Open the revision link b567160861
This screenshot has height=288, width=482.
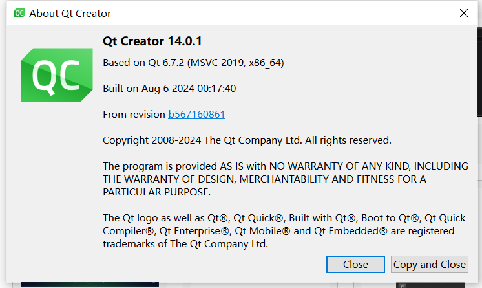[x=196, y=115]
